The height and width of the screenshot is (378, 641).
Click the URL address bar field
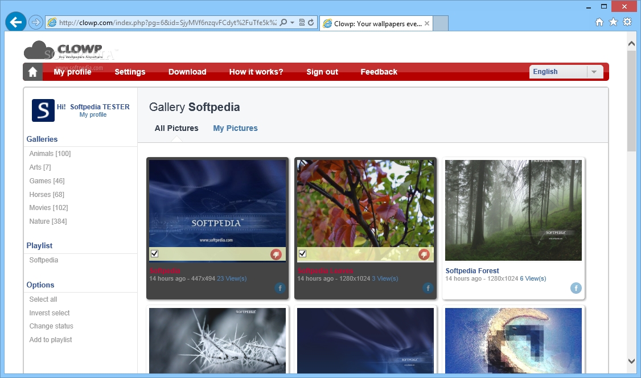(x=167, y=22)
